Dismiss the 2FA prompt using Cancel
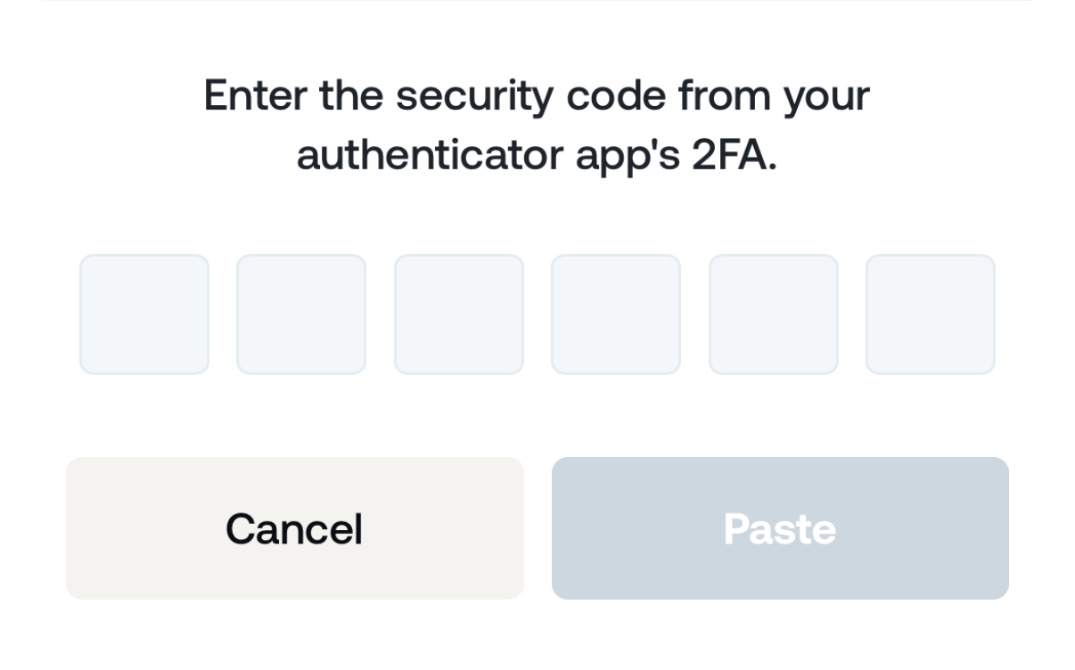This screenshot has height=670, width=1075. [x=295, y=528]
